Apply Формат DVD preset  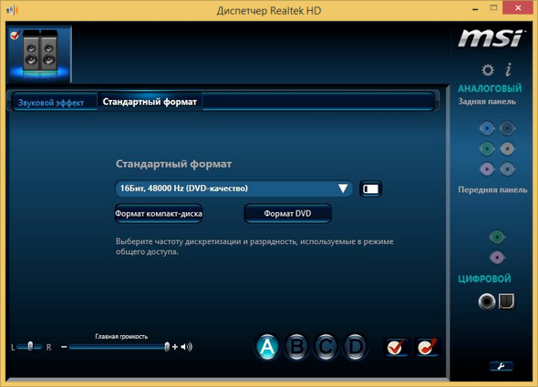coord(287,214)
